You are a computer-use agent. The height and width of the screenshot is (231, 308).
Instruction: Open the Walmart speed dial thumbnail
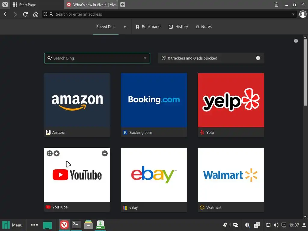[231, 175]
